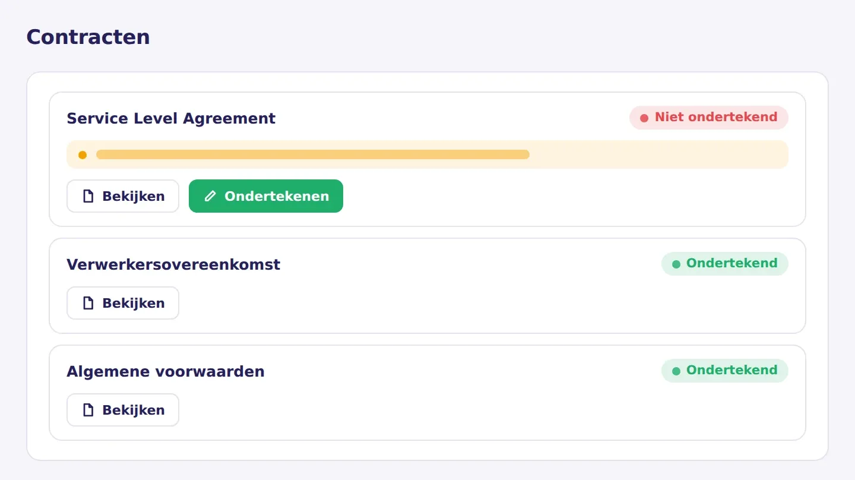The width and height of the screenshot is (855, 480).
Task: Click the document icon in SLA Bekijken button
Action: (88, 196)
